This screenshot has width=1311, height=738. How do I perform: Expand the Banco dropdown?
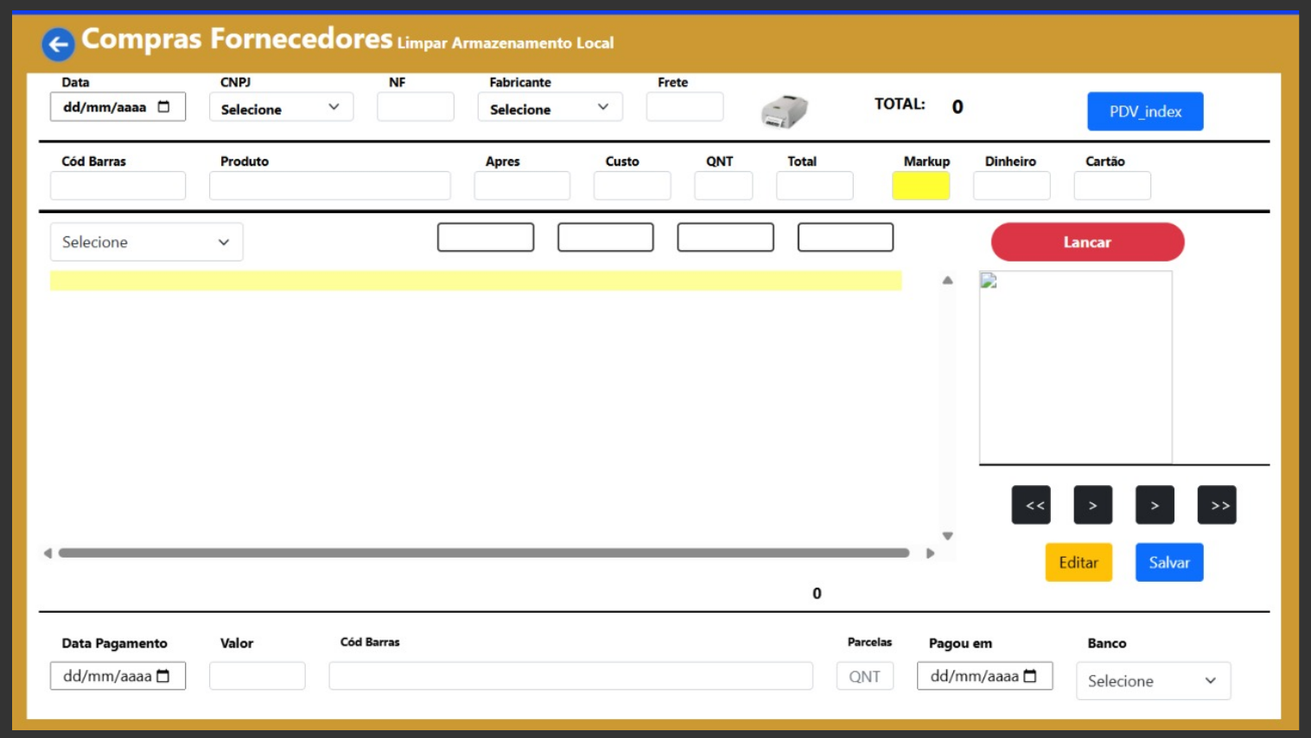coord(1153,681)
